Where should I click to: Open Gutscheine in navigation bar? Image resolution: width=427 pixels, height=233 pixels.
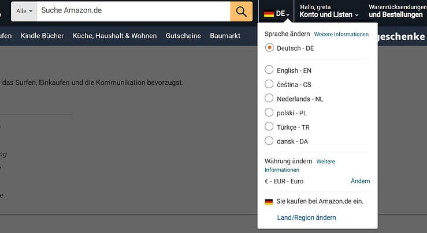[183, 36]
